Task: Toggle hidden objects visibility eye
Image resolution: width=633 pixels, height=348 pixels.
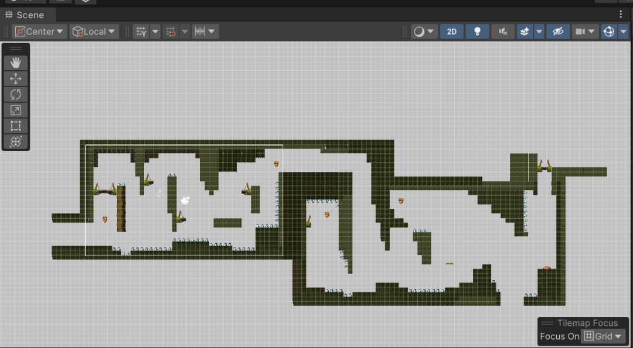Action: point(558,32)
